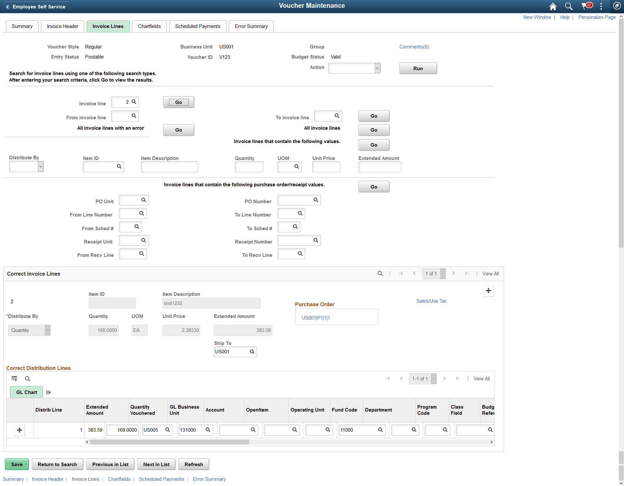Screen dimensions: 624x486
Task: Click the distribution grid personalize icon
Action: point(14,378)
